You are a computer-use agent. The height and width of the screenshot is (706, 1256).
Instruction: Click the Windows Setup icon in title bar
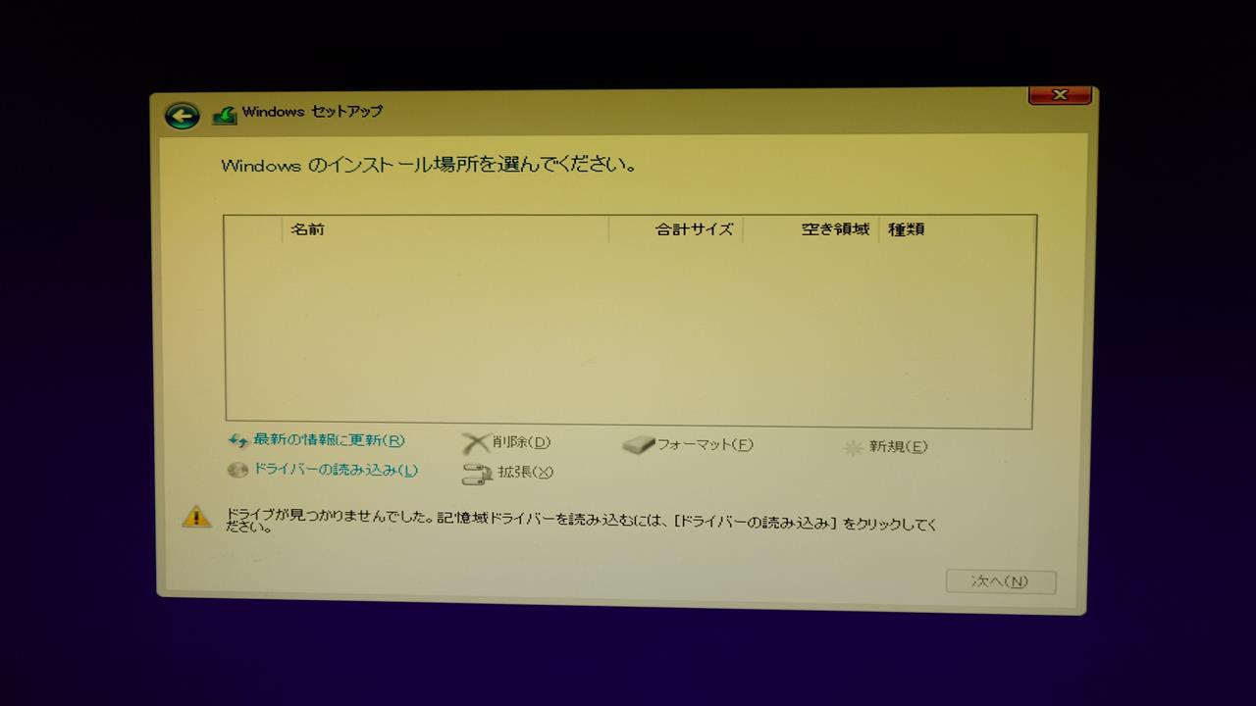tap(225, 115)
